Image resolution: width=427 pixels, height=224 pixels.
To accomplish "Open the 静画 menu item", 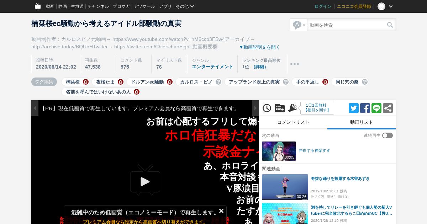I will (x=62, y=6).
